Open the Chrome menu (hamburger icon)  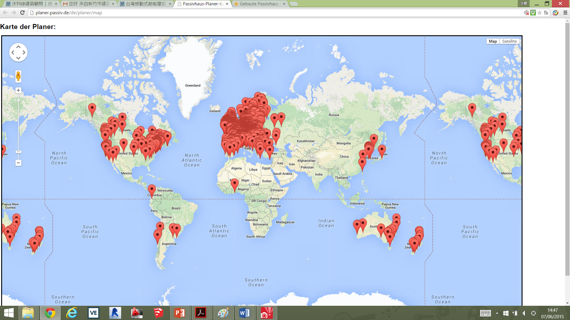[x=565, y=13]
